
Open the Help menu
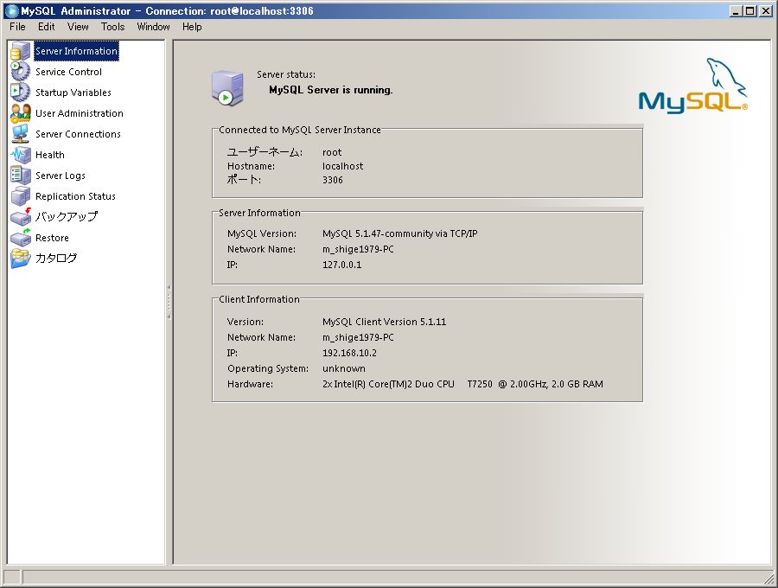tap(192, 27)
